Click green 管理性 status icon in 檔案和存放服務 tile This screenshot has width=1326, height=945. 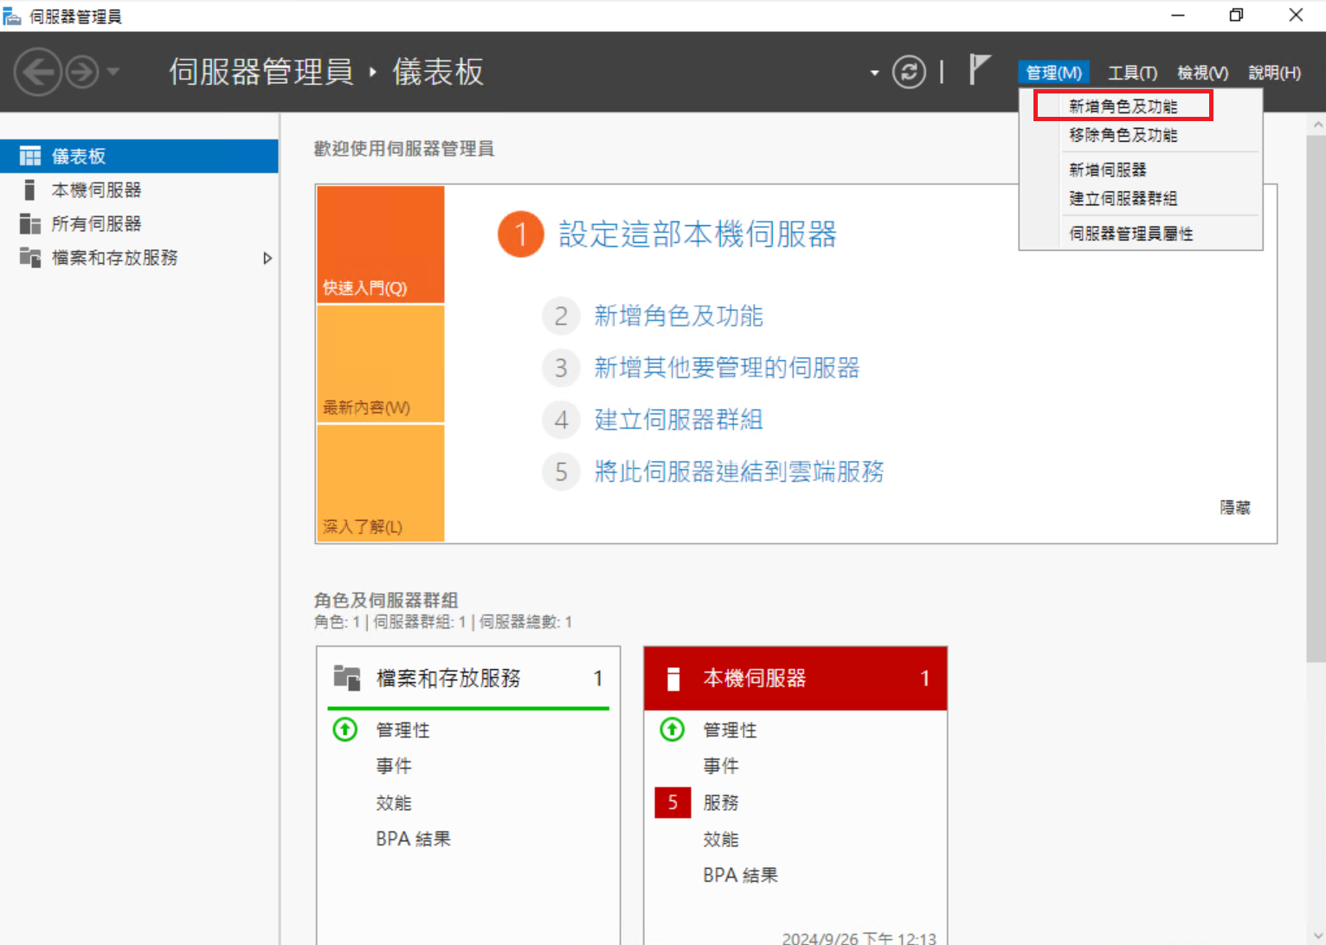(x=345, y=730)
